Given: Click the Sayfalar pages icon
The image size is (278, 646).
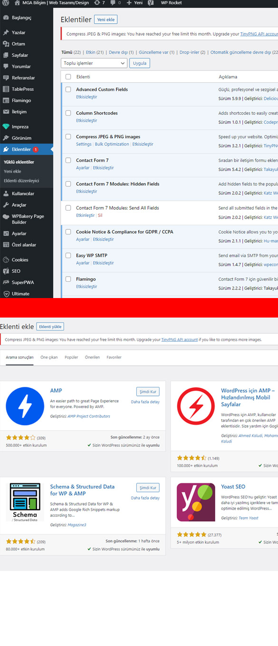Looking at the screenshot, I should (6, 55).
